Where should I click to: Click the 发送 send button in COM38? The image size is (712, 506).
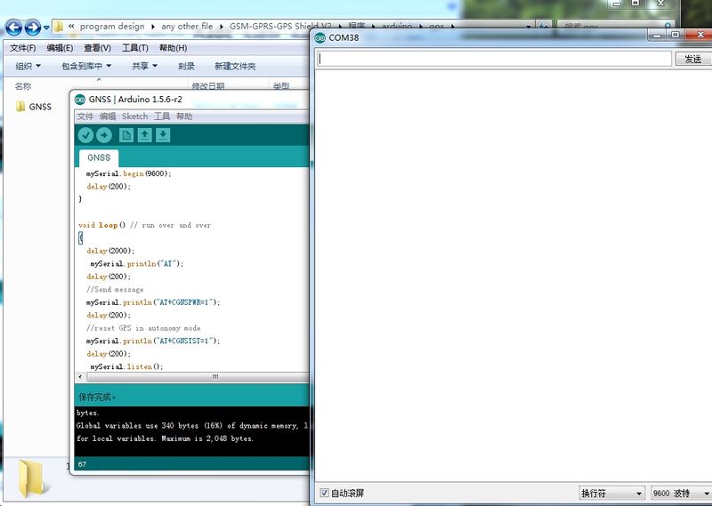[693, 59]
